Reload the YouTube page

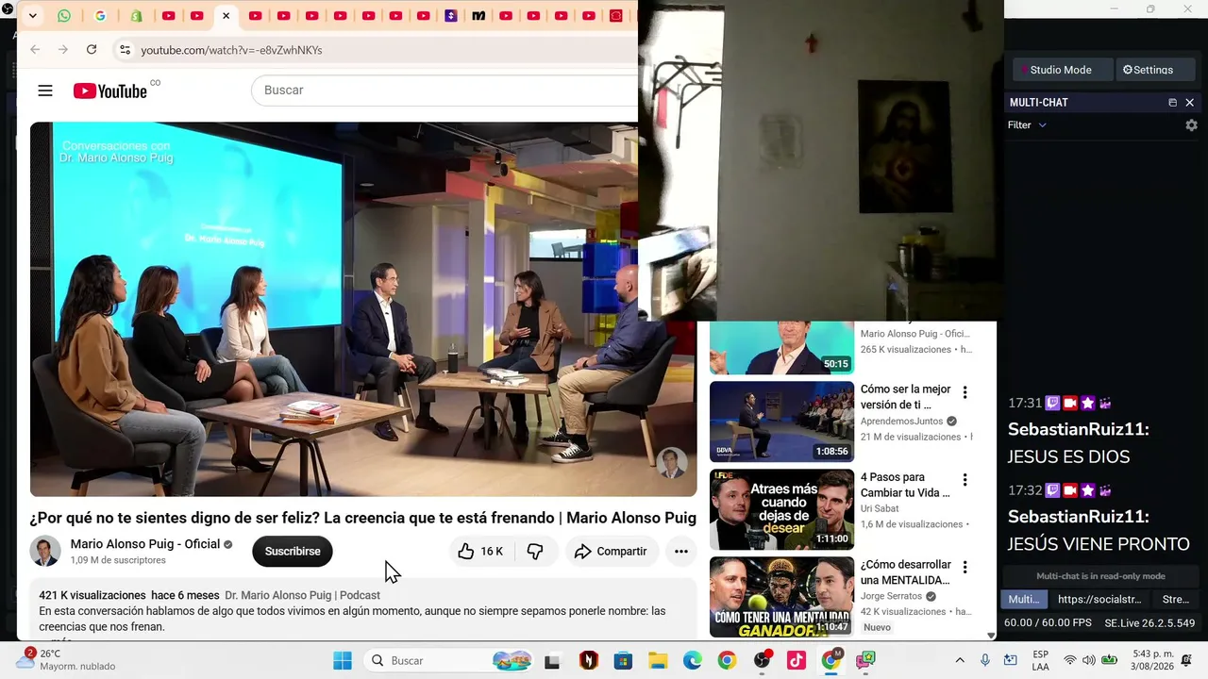coord(92,49)
